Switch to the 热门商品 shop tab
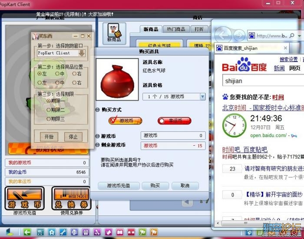 (176, 29)
